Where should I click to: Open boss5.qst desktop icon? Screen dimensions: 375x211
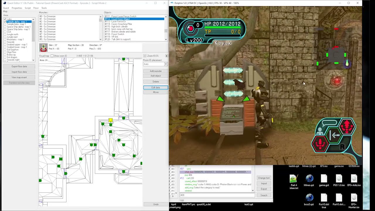309,200
